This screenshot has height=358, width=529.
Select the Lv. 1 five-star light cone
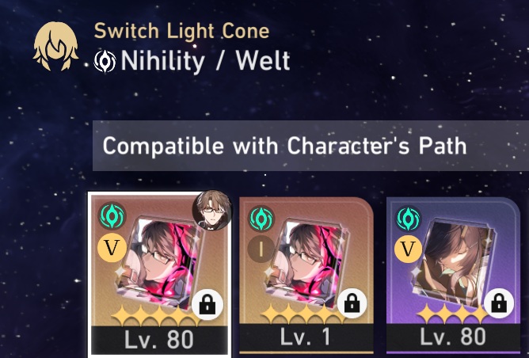coord(306,276)
